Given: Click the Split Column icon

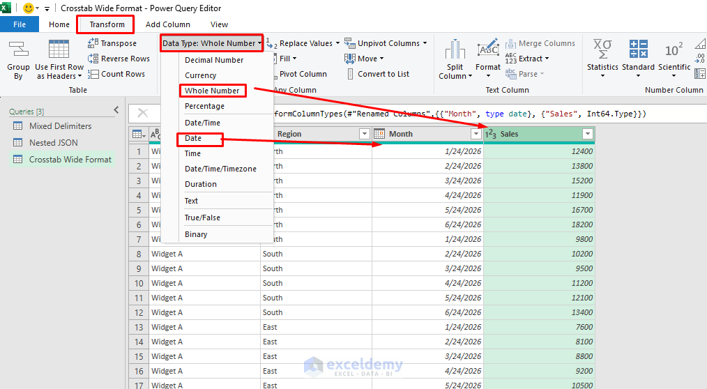Looking at the screenshot, I should pos(455,49).
